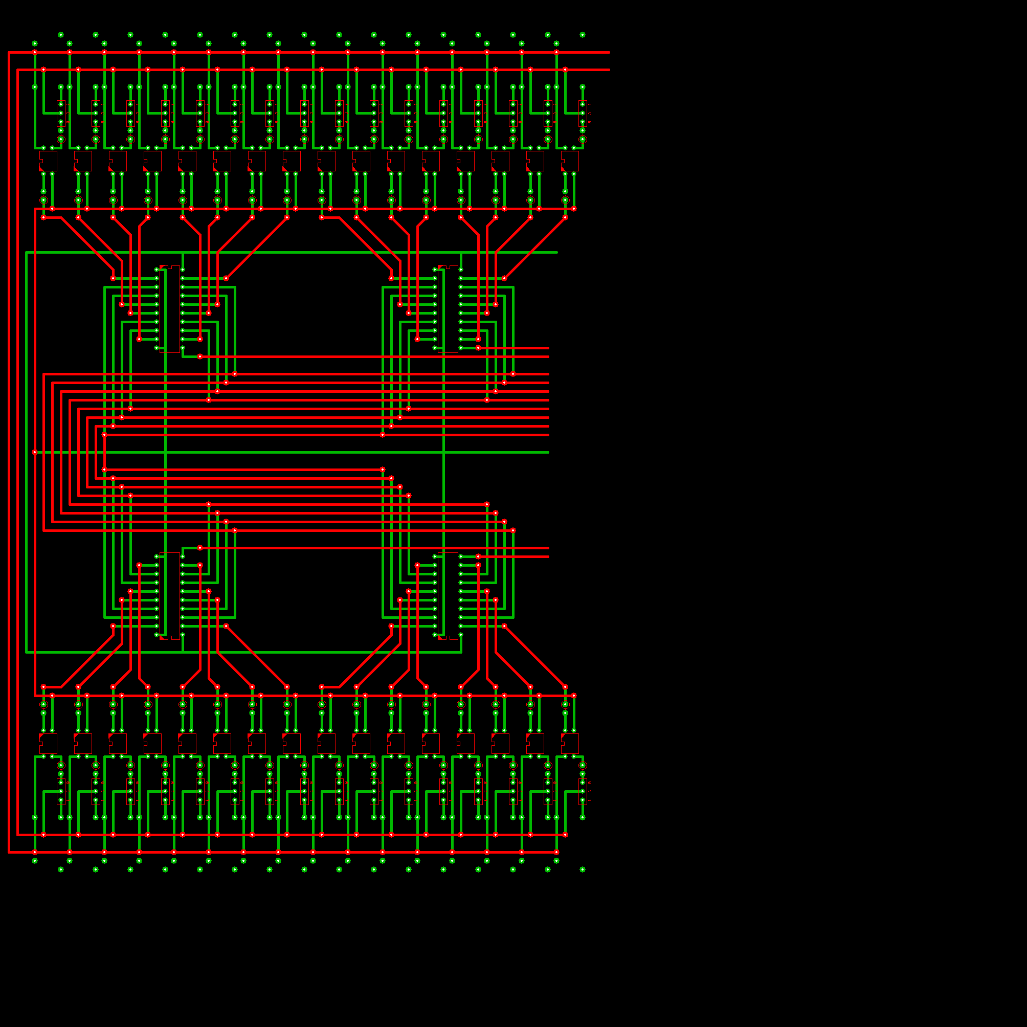The height and width of the screenshot is (1027, 1027).
Task: Click the first component footprint in the top row
Action: 49,161
